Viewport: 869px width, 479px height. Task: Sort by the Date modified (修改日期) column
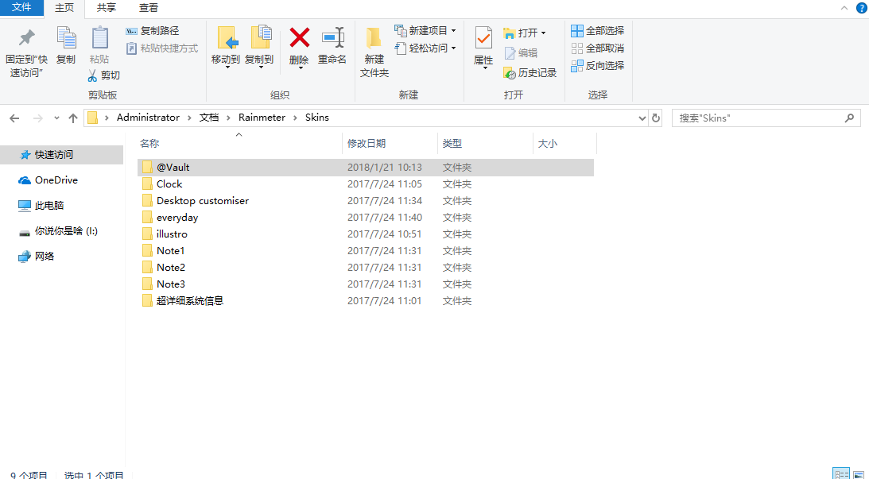coord(390,144)
